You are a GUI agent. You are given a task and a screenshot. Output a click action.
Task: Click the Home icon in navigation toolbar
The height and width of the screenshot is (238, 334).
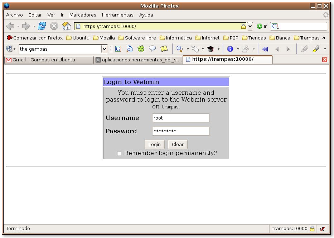tap(66, 26)
